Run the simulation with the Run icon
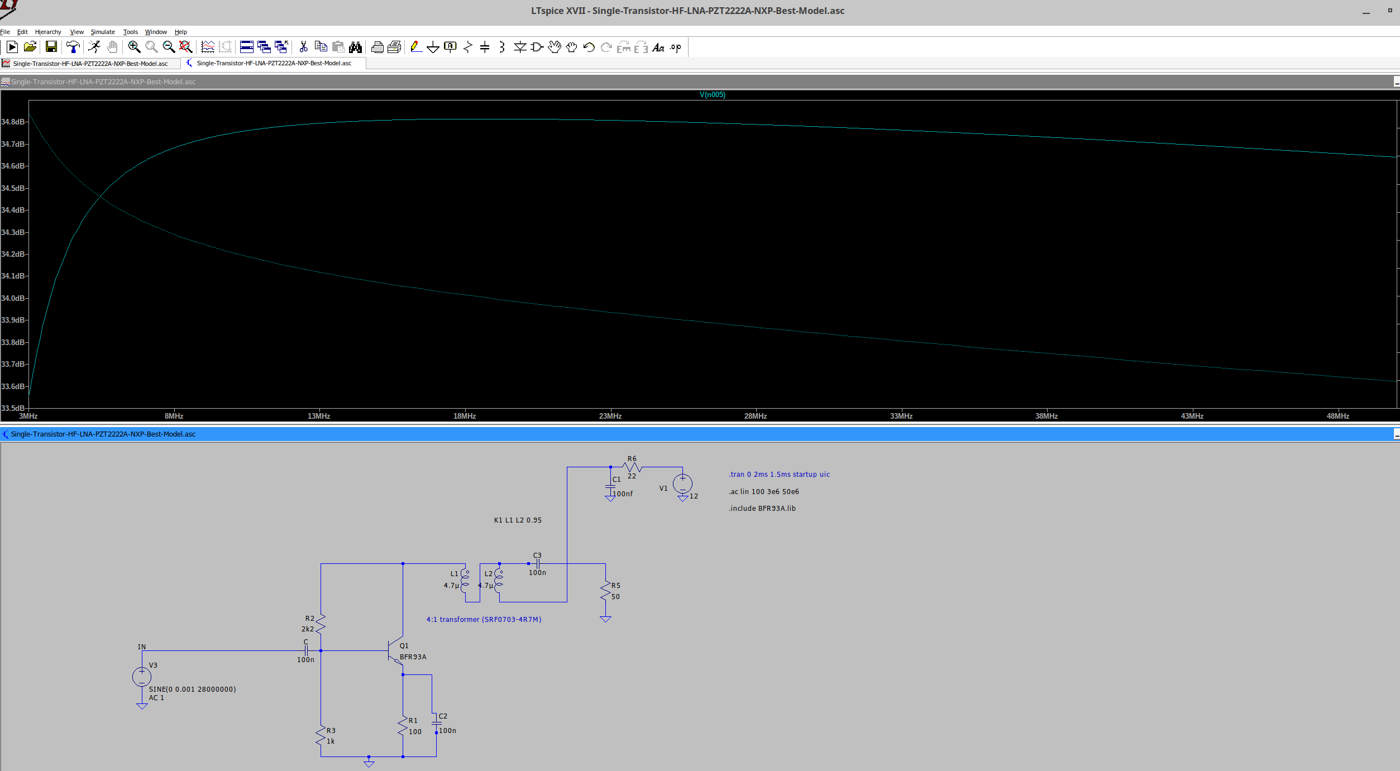The image size is (1400, 771). pos(12,47)
